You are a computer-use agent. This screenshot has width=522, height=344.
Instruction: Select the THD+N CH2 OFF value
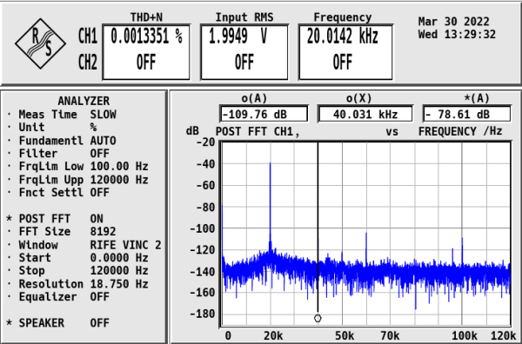pyautogui.click(x=146, y=63)
